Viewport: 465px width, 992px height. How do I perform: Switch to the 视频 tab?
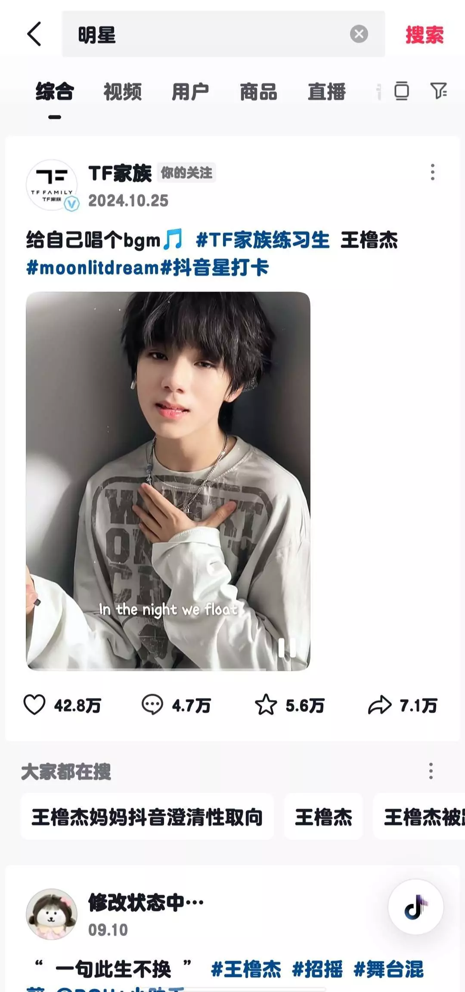click(123, 92)
